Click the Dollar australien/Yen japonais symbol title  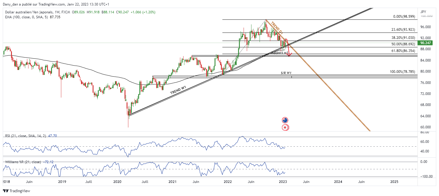pyautogui.click(x=28, y=12)
